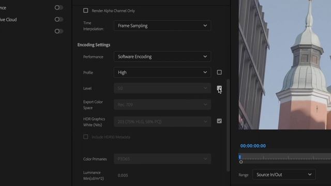Open the Export Color Space Rec. 709 dropdown
The width and height of the screenshot is (331, 186).
click(162, 104)
